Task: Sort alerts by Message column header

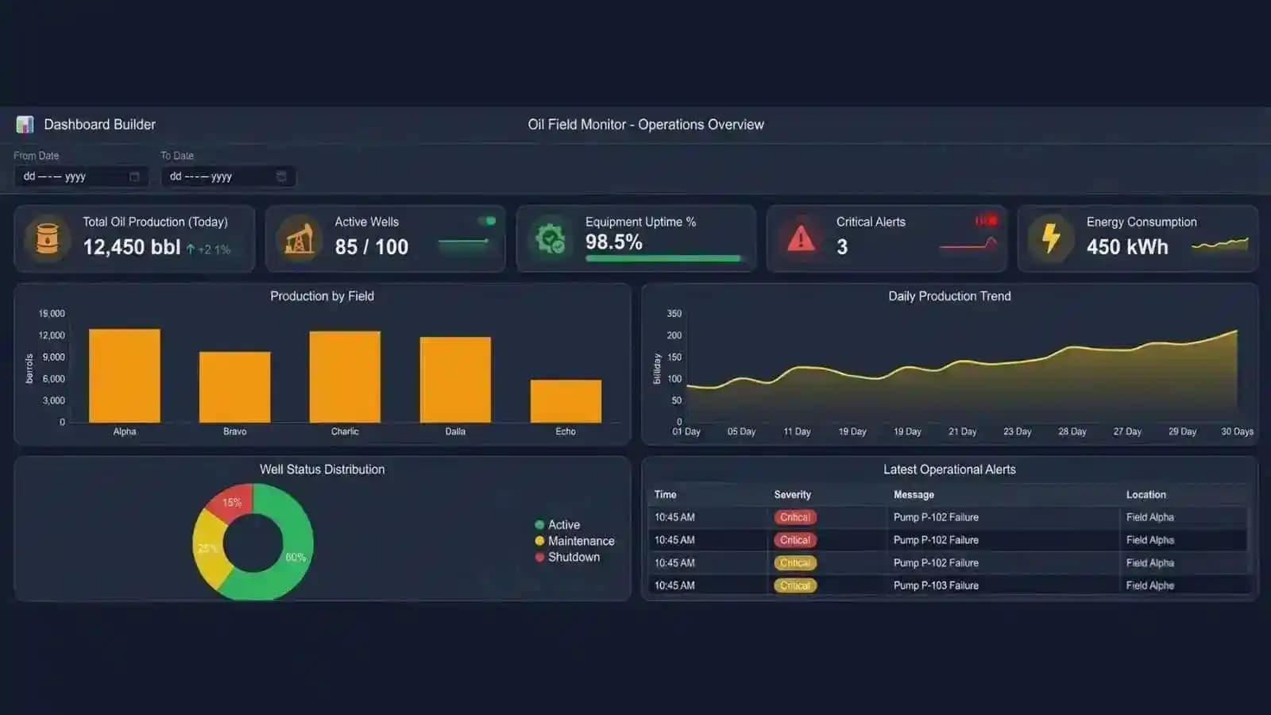Action: pos(914,494)
